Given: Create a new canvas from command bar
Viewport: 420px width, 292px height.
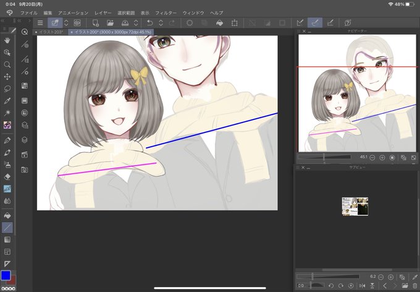Looking at the screenshot, I should tap(95, 23).
